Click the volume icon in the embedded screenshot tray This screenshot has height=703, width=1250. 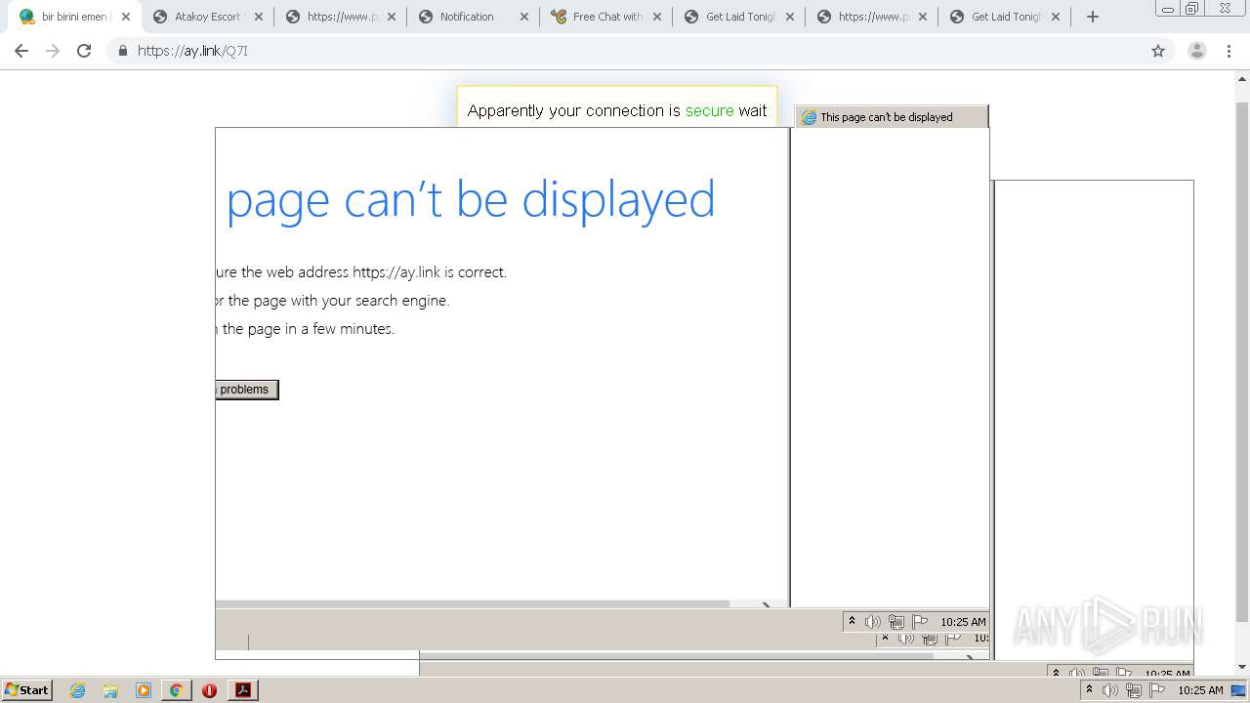pyautogui.click(x=873, y=621)
